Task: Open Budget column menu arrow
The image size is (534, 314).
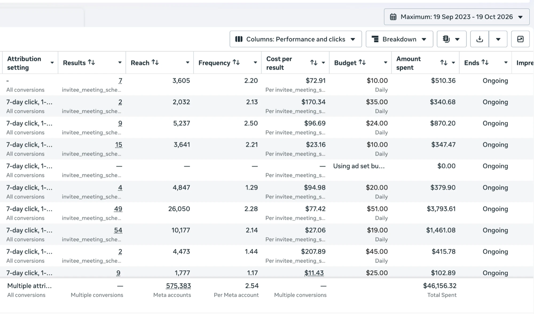Action: click(x=385, y=62)
